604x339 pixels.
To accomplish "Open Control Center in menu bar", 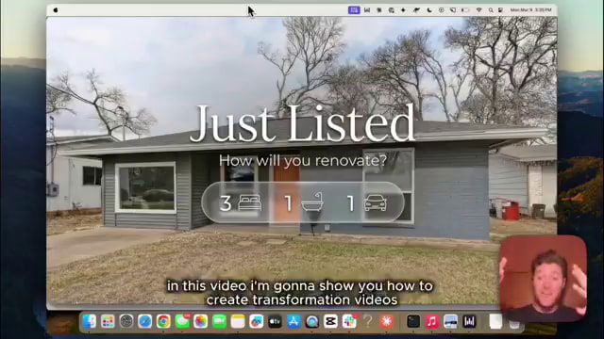I will point(500,10).
